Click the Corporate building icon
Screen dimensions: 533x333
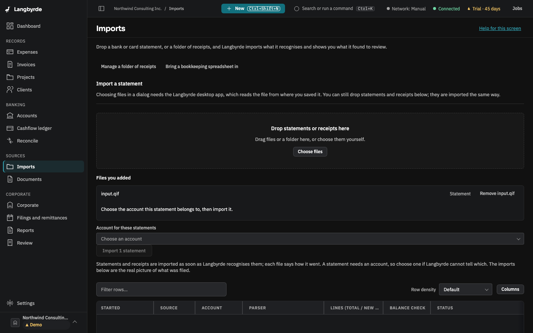click(x=10, y=205)
